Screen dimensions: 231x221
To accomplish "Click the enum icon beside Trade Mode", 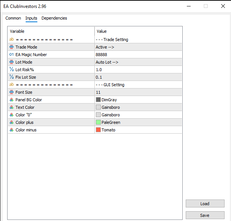I will click(x=11, y=47).
